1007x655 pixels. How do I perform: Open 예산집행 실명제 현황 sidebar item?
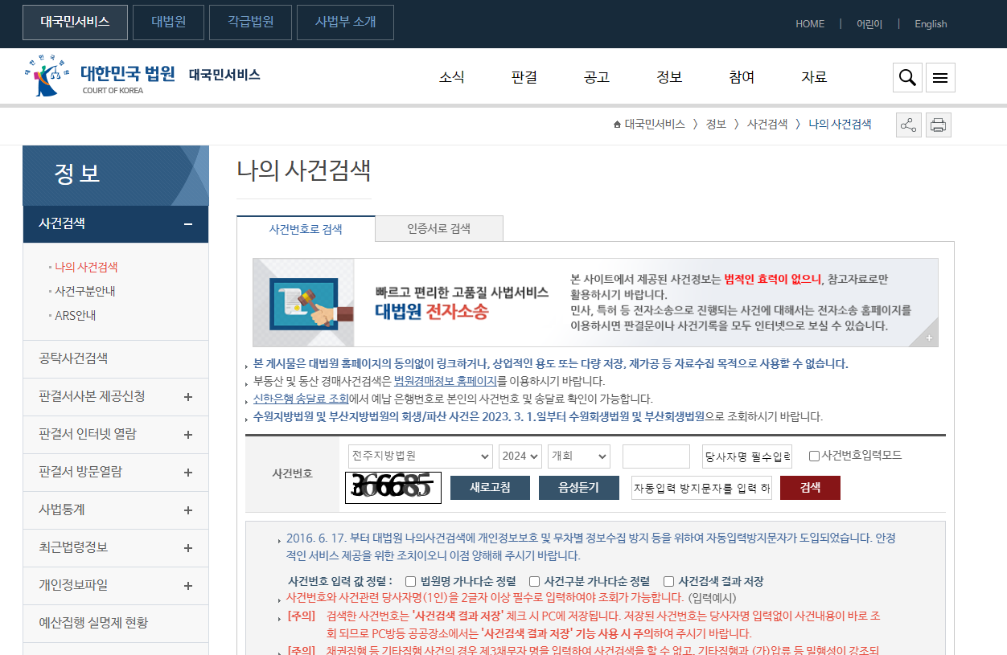click(115, 623)
